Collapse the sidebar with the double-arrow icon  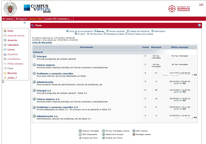25,23
